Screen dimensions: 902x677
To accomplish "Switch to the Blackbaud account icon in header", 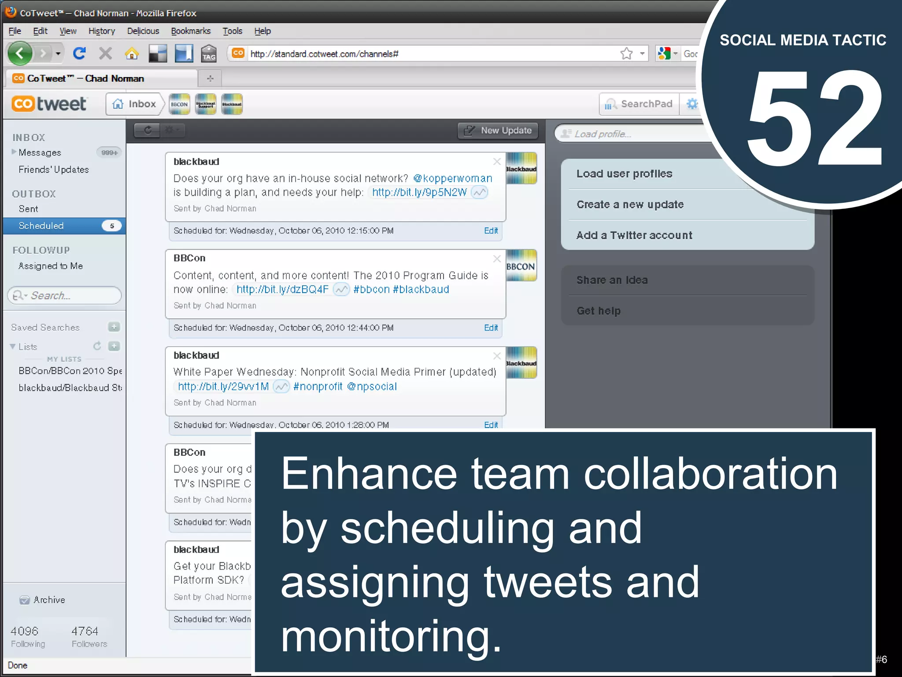I will [232, 104].
